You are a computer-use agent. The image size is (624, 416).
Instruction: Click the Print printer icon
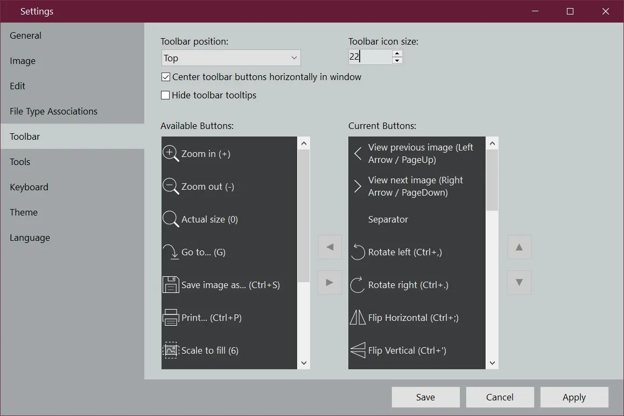[x=171, y=318]
